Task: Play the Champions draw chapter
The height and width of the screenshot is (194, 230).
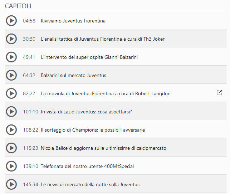Action: click(x=11, y=130)
